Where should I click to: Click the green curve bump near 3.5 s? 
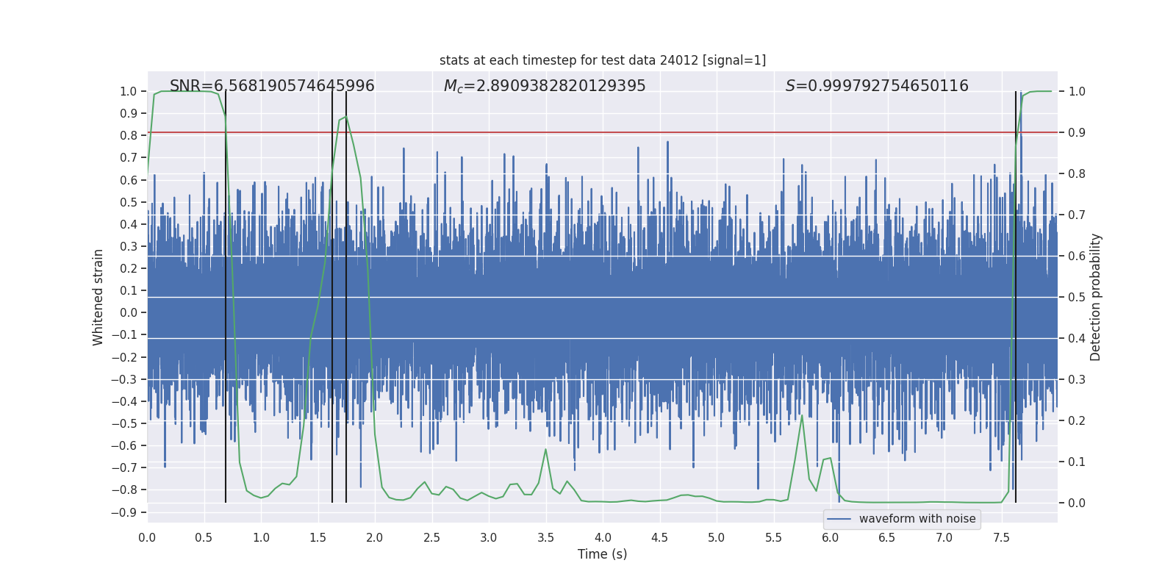tap(545, 450)
